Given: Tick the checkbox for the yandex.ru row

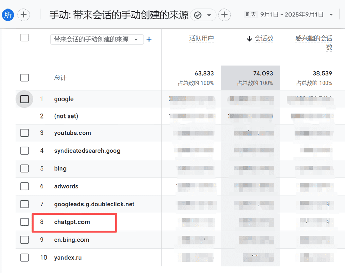Looking at the screenshot, I should 24,258.
